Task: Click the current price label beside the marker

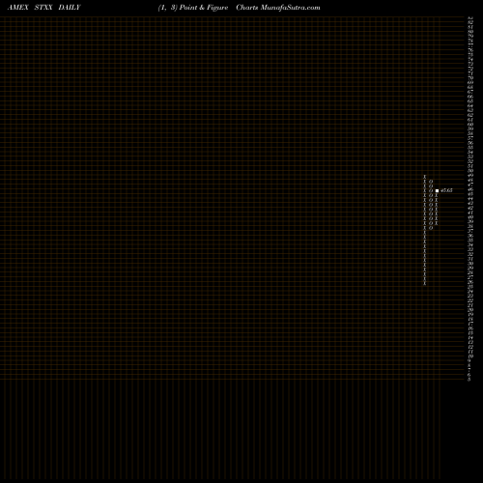Action: point(446,190)
